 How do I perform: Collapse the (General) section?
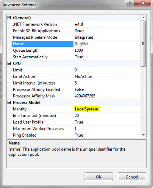pyautogui.click(x=9, y=18)
